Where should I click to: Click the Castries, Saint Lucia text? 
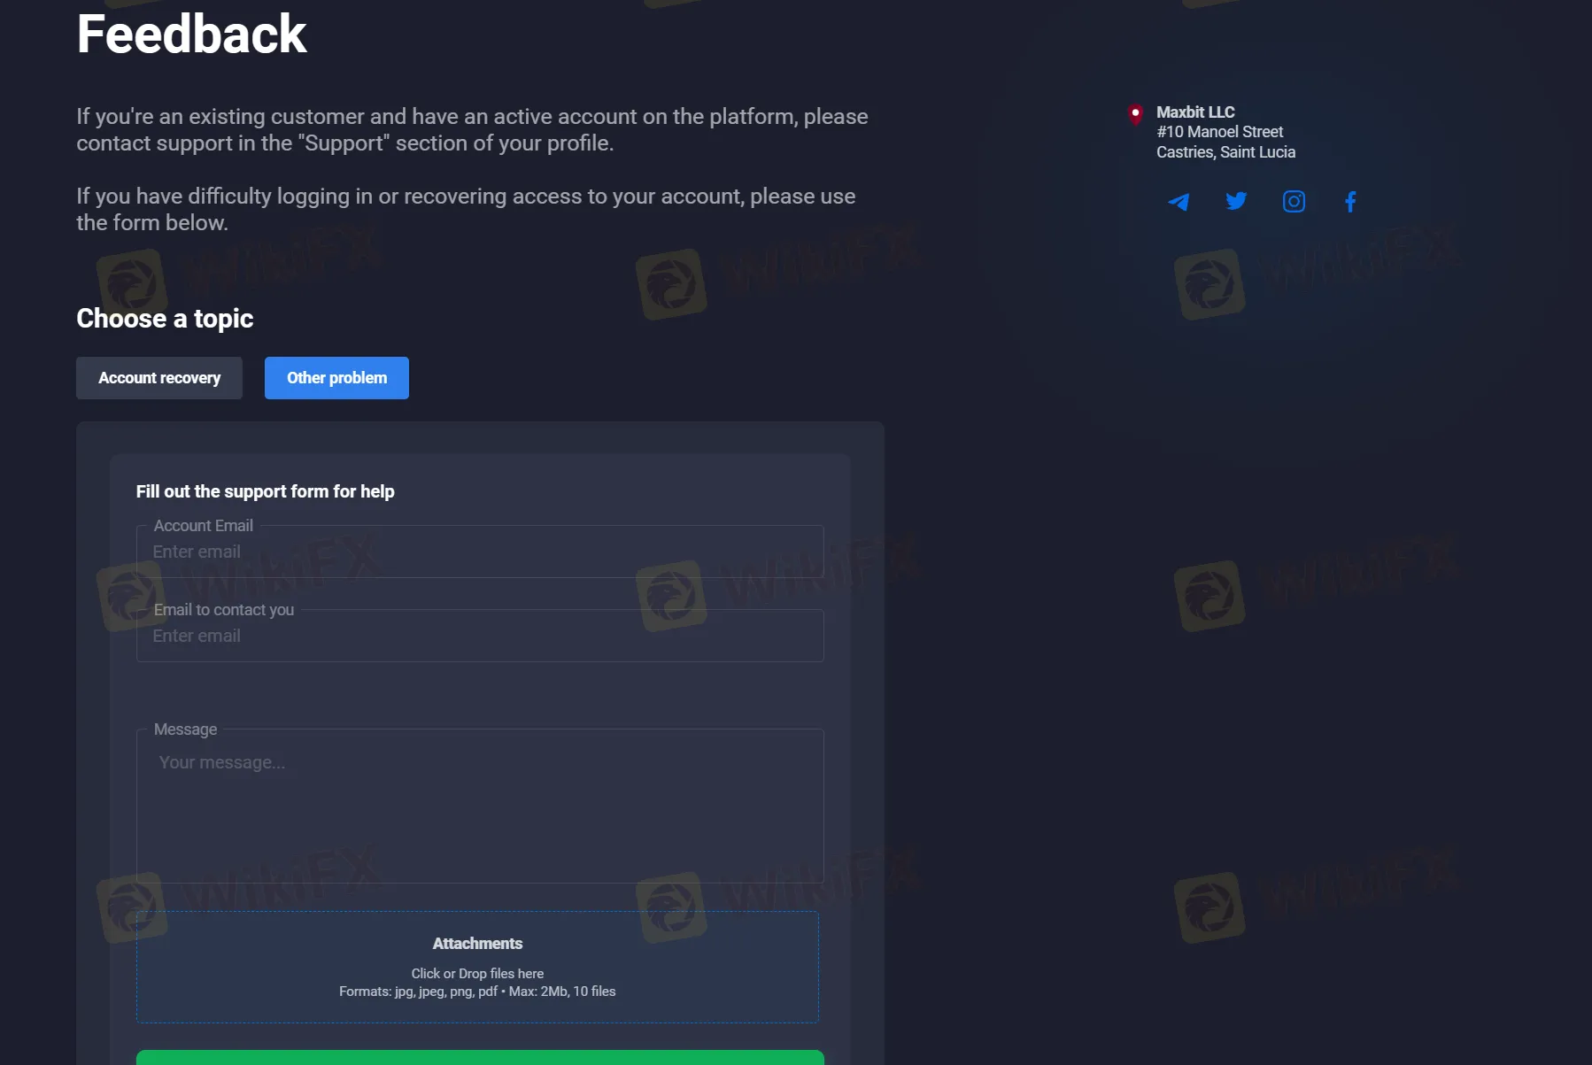click(x=1225, y=152)
